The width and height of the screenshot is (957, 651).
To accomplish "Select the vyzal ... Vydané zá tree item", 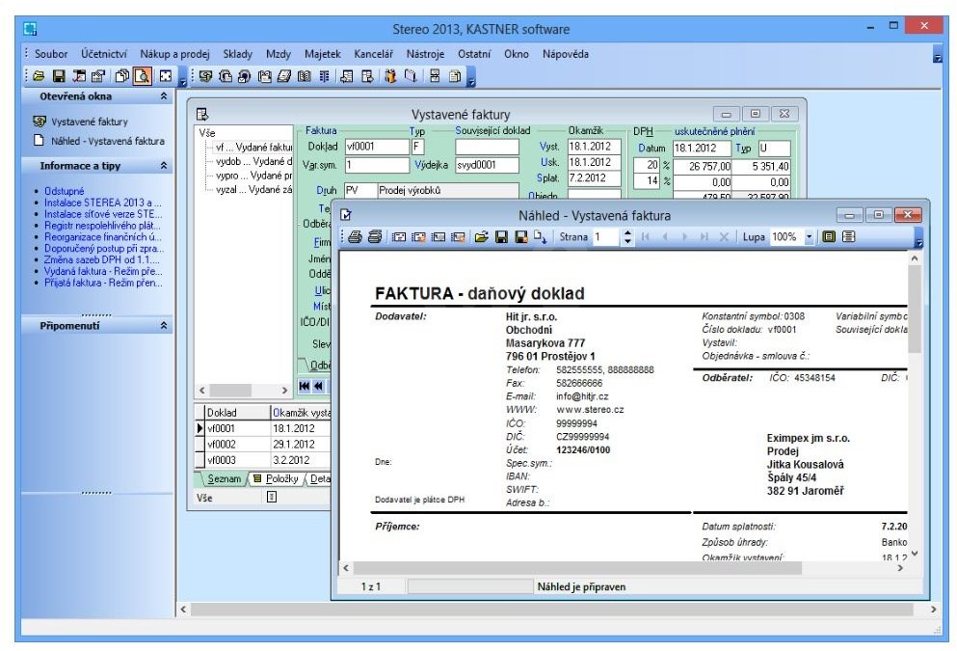I will 253,189.
